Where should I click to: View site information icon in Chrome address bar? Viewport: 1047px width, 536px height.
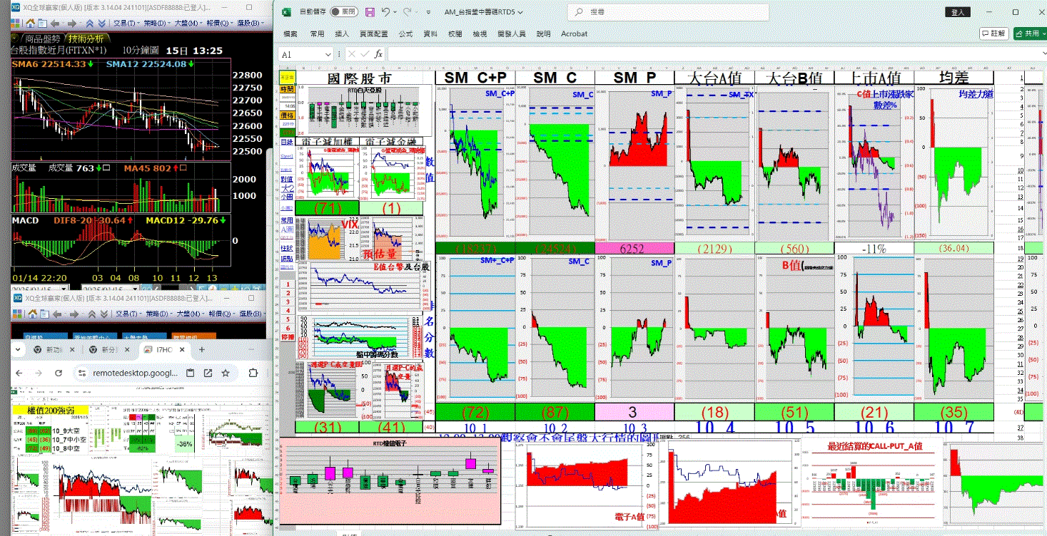pos(82,373)
